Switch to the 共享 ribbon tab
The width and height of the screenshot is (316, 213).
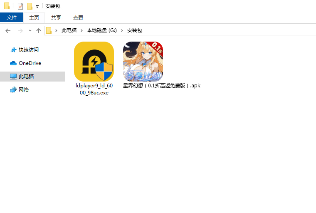[56, 17]
